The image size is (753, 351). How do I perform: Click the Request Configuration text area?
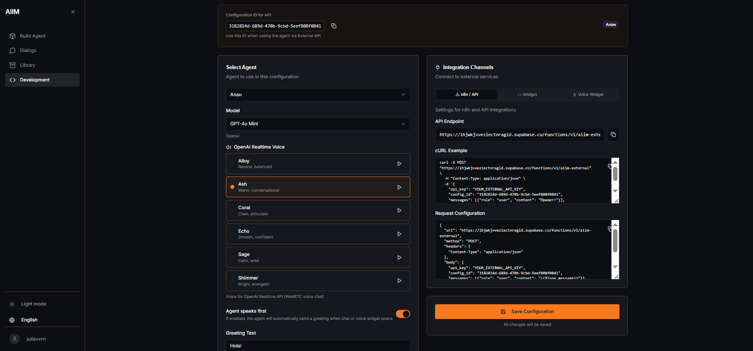pos(523,250)
